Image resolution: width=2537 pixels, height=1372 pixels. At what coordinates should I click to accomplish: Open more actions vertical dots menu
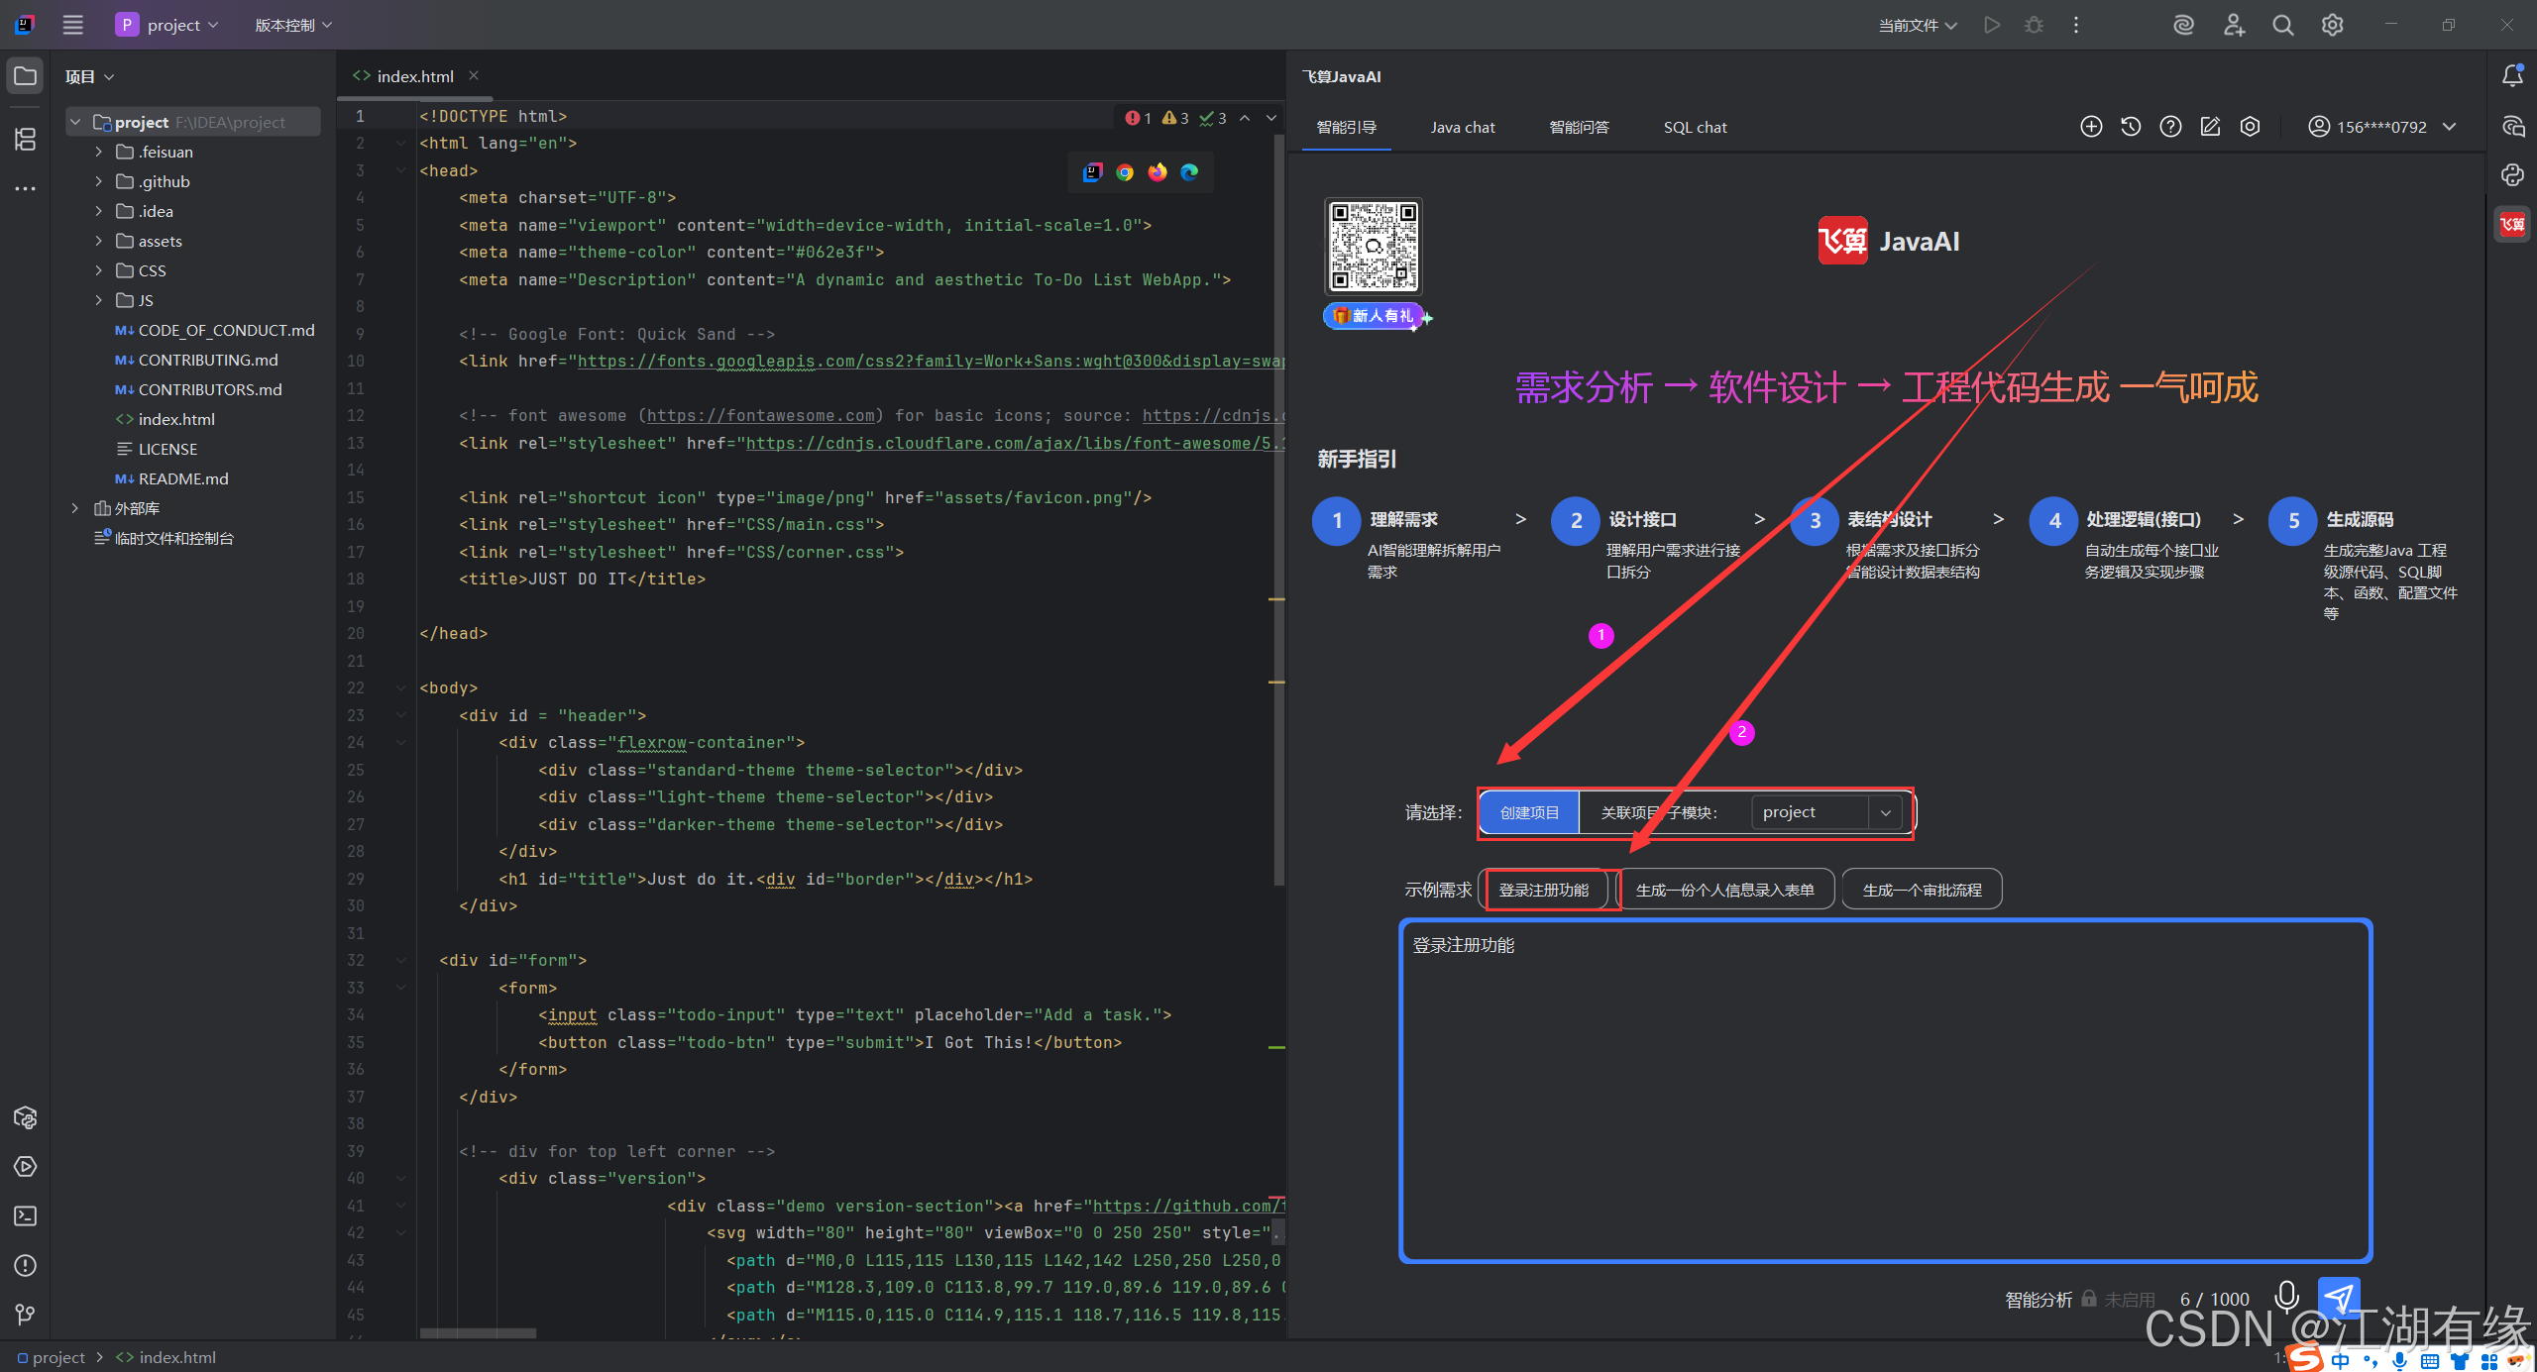2076,25
